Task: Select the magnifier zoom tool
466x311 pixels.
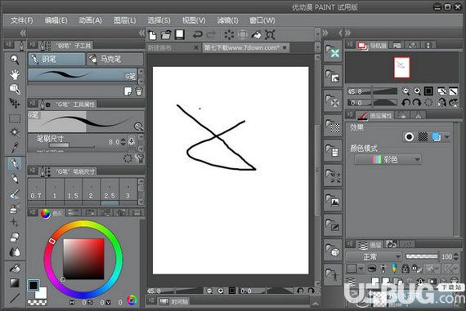Action: click(14, 60)
